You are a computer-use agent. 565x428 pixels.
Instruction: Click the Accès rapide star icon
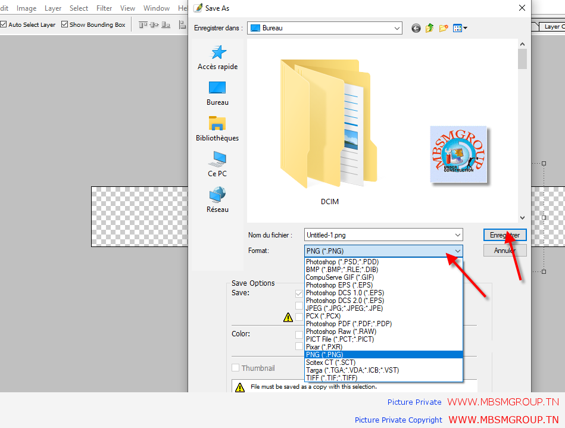218,52
